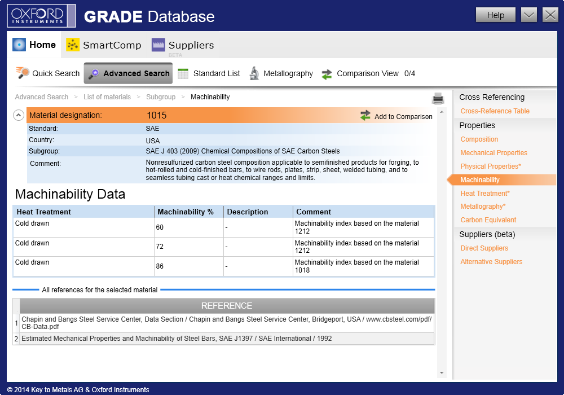This screenshot has height=395, width=564.
Task: Click the material designation 1015
Action: (x=156, y=115)
